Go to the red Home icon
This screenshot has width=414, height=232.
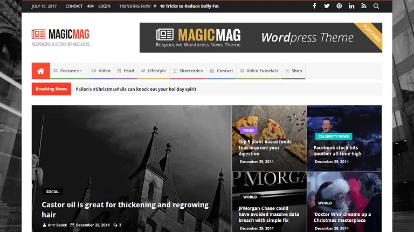(40, 71)
